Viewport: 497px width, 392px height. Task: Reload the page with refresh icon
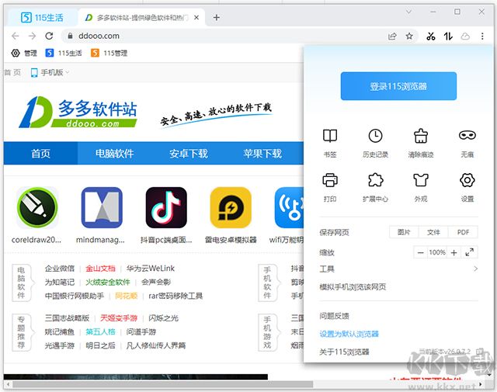[49, 36]
